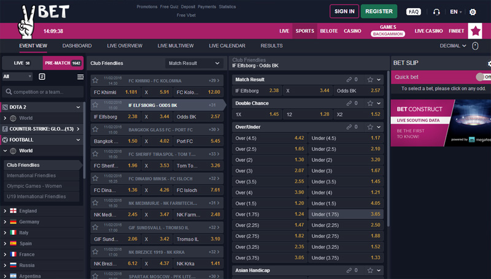Viewport: 491px width, 279px height.
Task: Favorite the FC Khimki - FC Kolomna match
Action: (96, 80)
